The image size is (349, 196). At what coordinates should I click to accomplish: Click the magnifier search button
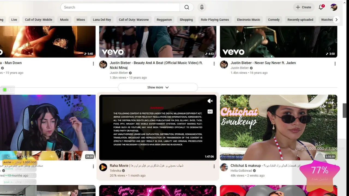click(x=187, y=7)
